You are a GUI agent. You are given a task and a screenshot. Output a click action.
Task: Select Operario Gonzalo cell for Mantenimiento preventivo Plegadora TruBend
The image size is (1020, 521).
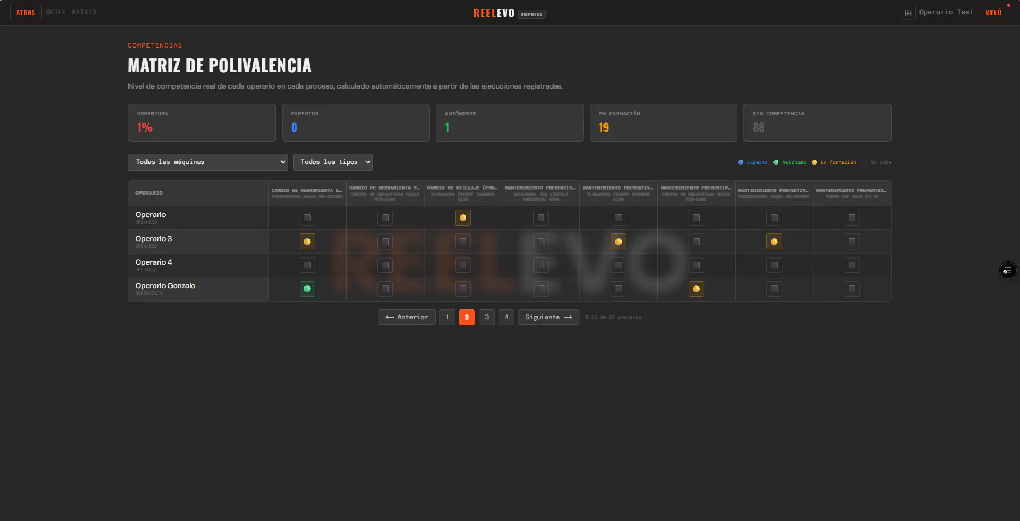pos(618,289)
